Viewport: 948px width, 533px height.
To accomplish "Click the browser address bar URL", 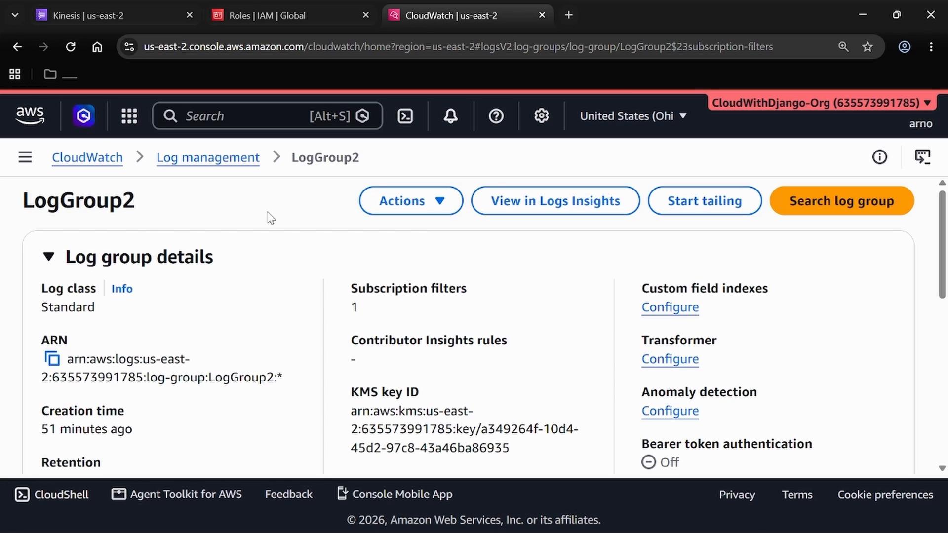I will 458,47.
